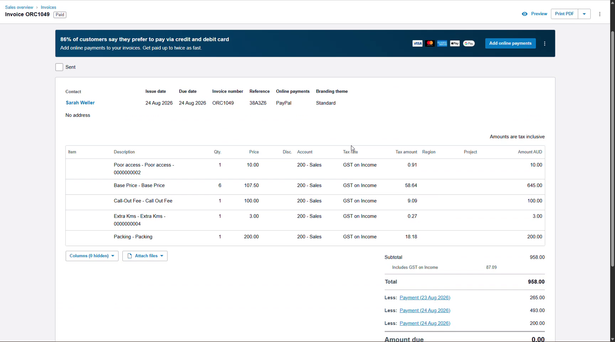Click the invoice number ORC1049 value
The height and width of the screenshot is (342, 615).
(223, 103)
